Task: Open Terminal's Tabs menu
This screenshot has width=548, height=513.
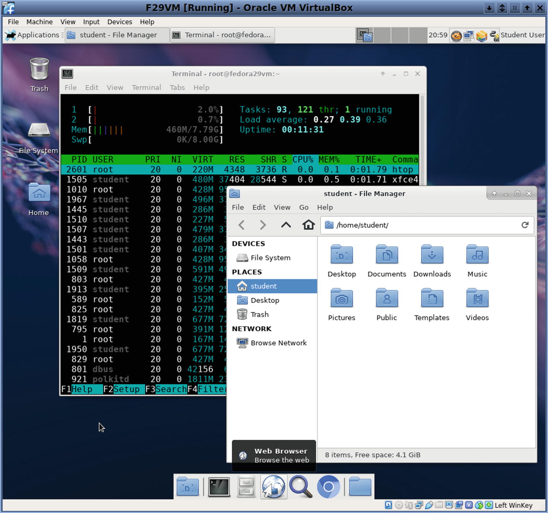Action: [x=177, y=88]
